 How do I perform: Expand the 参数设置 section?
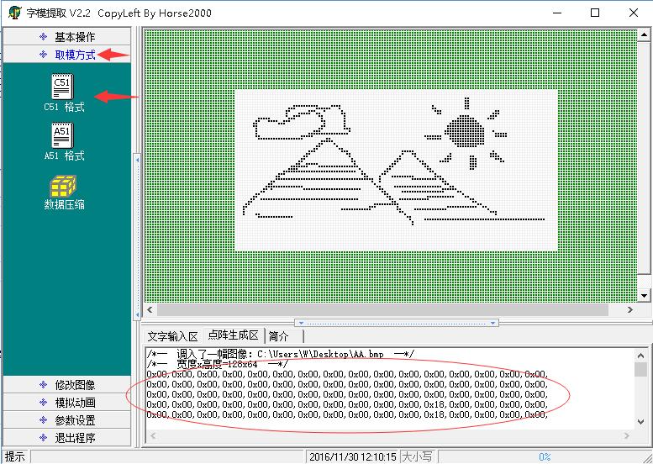66,420
